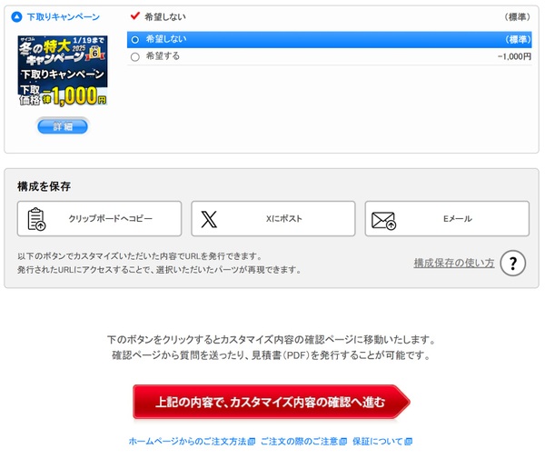Select the 希望しない radio button
Screen dimensions: 545x469
pos(135,40)
